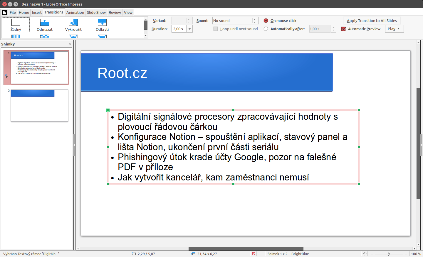The image size is (423, 257).
Task: Uncheck Automatic Preview
Action: tap(343, 29)
